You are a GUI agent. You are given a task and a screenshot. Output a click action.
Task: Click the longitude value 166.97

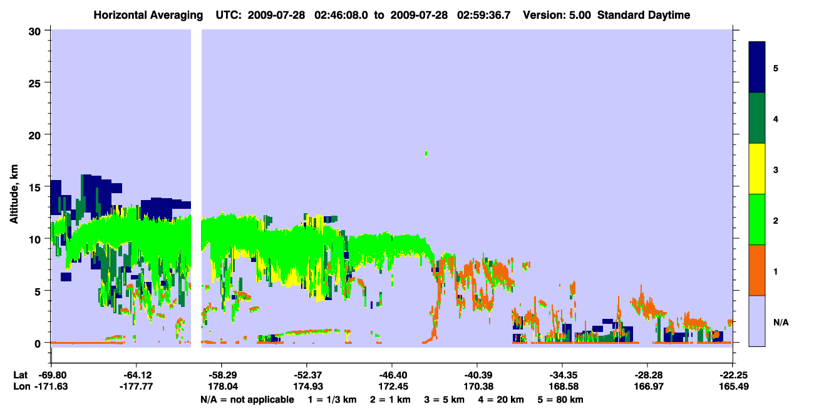pyautogui.click(x=647, y=387)
